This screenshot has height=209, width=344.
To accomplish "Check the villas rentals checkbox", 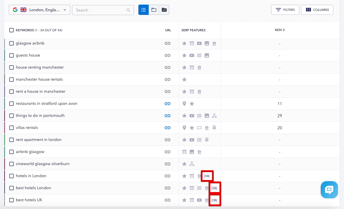I will (12, 128).
